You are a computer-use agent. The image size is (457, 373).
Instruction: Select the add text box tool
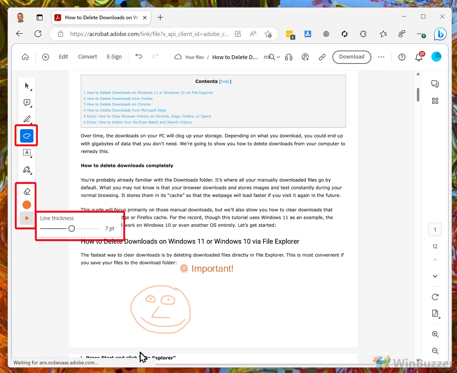(x=27, y=153)
